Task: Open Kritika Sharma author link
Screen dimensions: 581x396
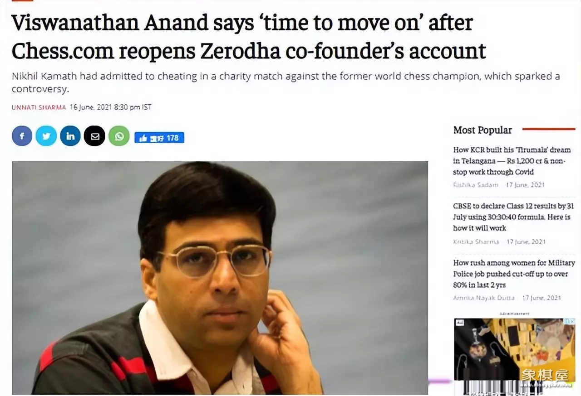Action: 476,241
